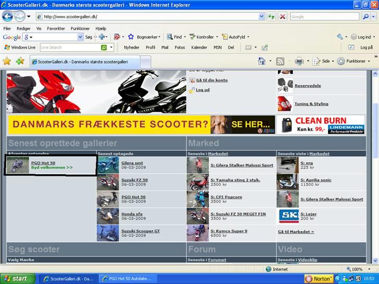Click the Favorites star icon
The height and width of the screenshot is (284, 379).
[x=7, y=61]
